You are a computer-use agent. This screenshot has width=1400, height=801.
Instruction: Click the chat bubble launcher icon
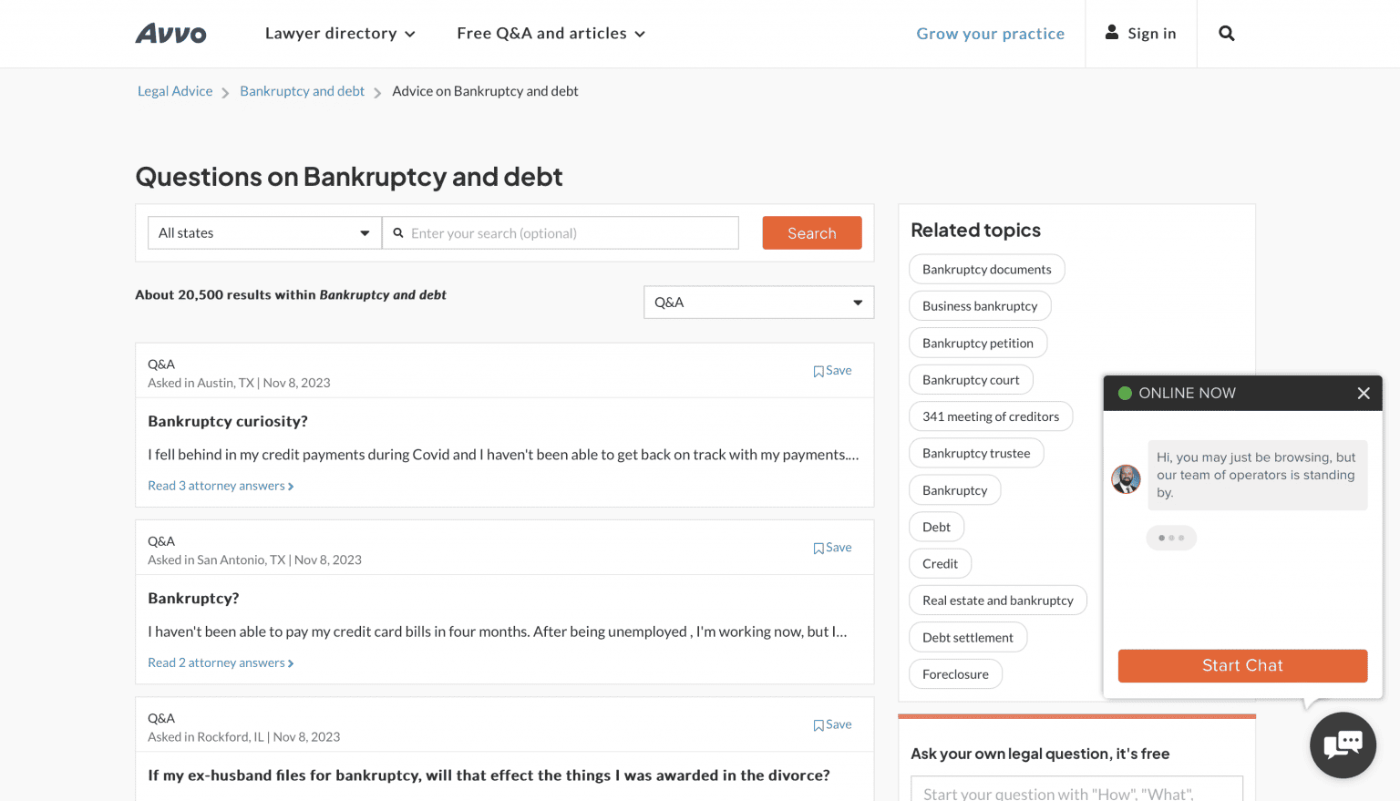pos(1343,745)
